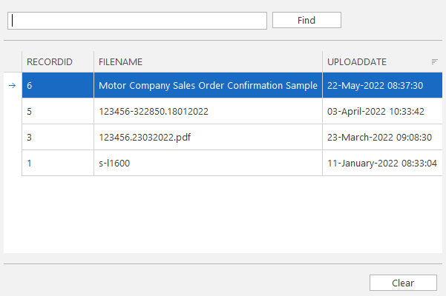The image size is (446, 296).
Task: Click the RECORDID 3 cell
Action: [x=58, y=137]
